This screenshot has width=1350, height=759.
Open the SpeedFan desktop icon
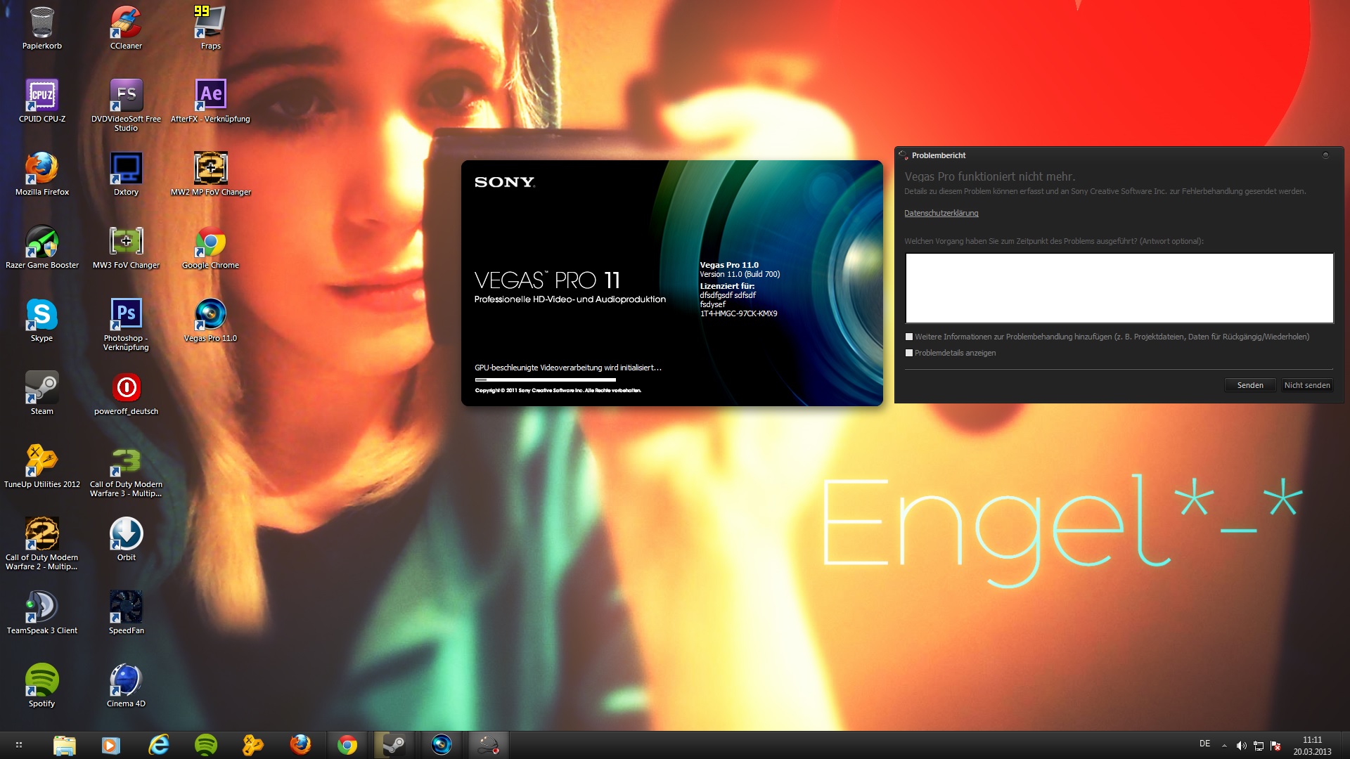[126, 608]
